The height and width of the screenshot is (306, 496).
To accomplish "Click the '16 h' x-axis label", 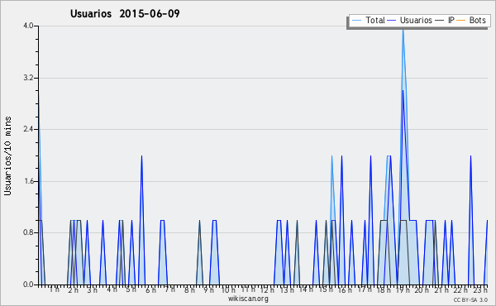I will coord(345,289).
